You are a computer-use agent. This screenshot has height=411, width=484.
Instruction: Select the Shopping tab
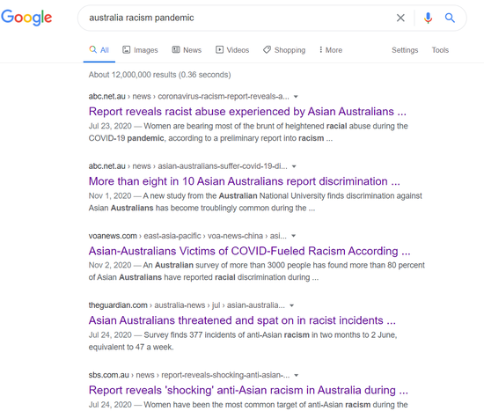point(284,50)
